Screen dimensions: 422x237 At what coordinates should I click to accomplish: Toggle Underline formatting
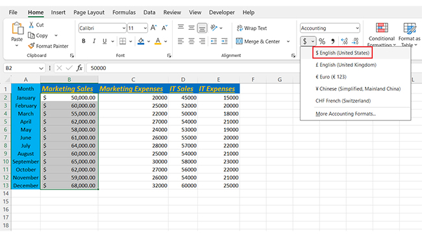pyautogui.click(x=105, y=41)
